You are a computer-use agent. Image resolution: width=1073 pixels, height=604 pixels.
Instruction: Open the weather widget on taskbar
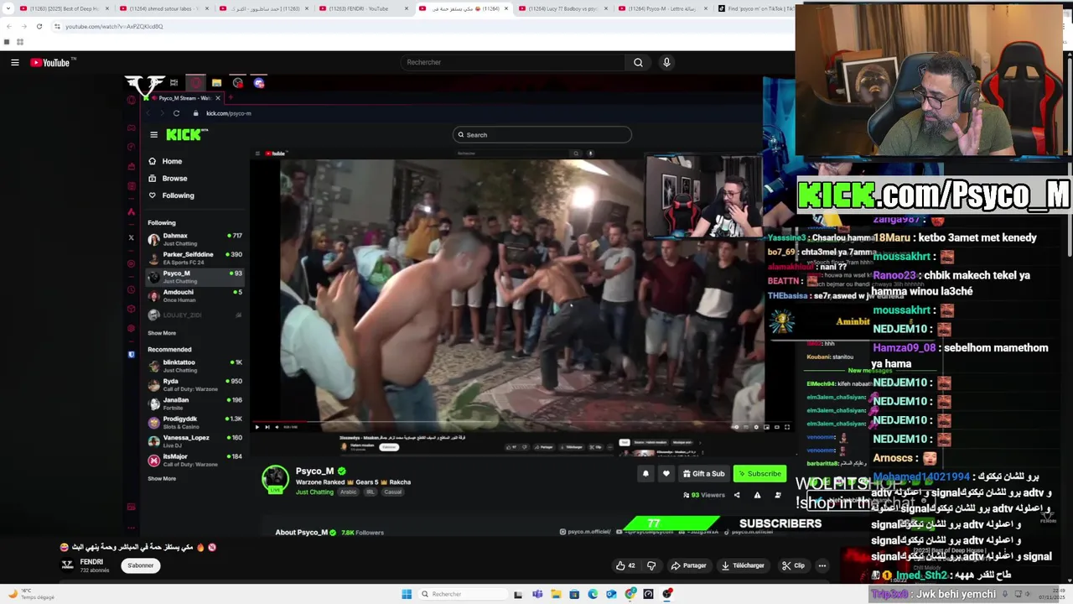coord(29,594)
